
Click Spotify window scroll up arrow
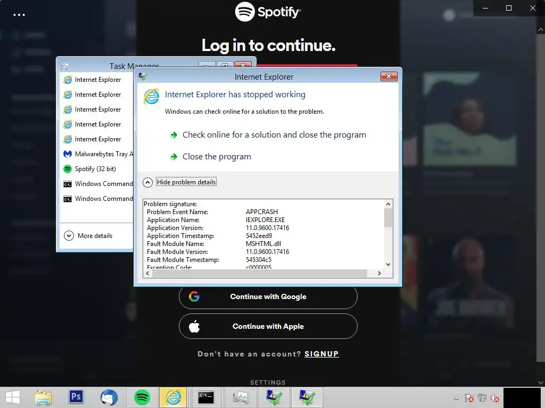[x=541, y=30]
